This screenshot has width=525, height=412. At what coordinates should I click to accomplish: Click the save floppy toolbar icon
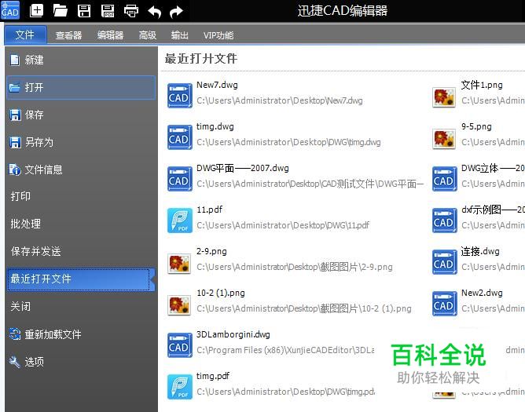point(84,11)
